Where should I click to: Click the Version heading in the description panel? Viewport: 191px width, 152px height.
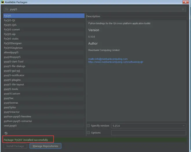(94, 30)
